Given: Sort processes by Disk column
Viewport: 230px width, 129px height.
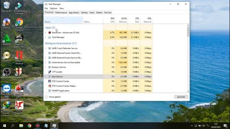Looking at the screenshot, I should (134, 20).
